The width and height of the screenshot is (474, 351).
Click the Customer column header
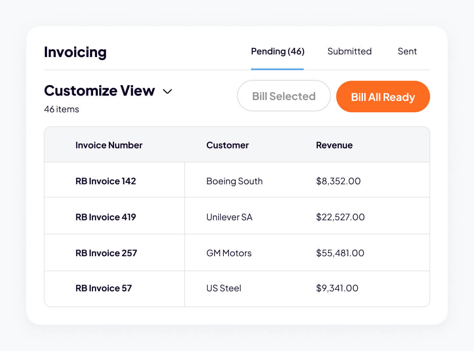click(227, 145)
